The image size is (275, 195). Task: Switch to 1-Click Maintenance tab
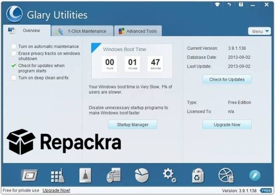coord(82,31)
